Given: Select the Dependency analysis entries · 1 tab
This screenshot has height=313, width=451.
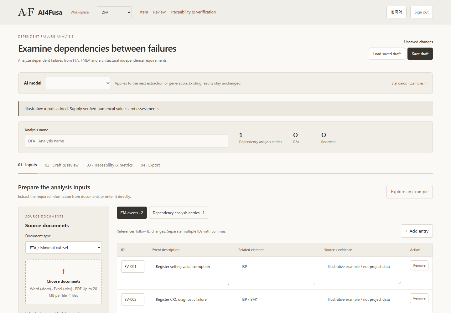Looking at the screenshot, I should coord(179,213).
